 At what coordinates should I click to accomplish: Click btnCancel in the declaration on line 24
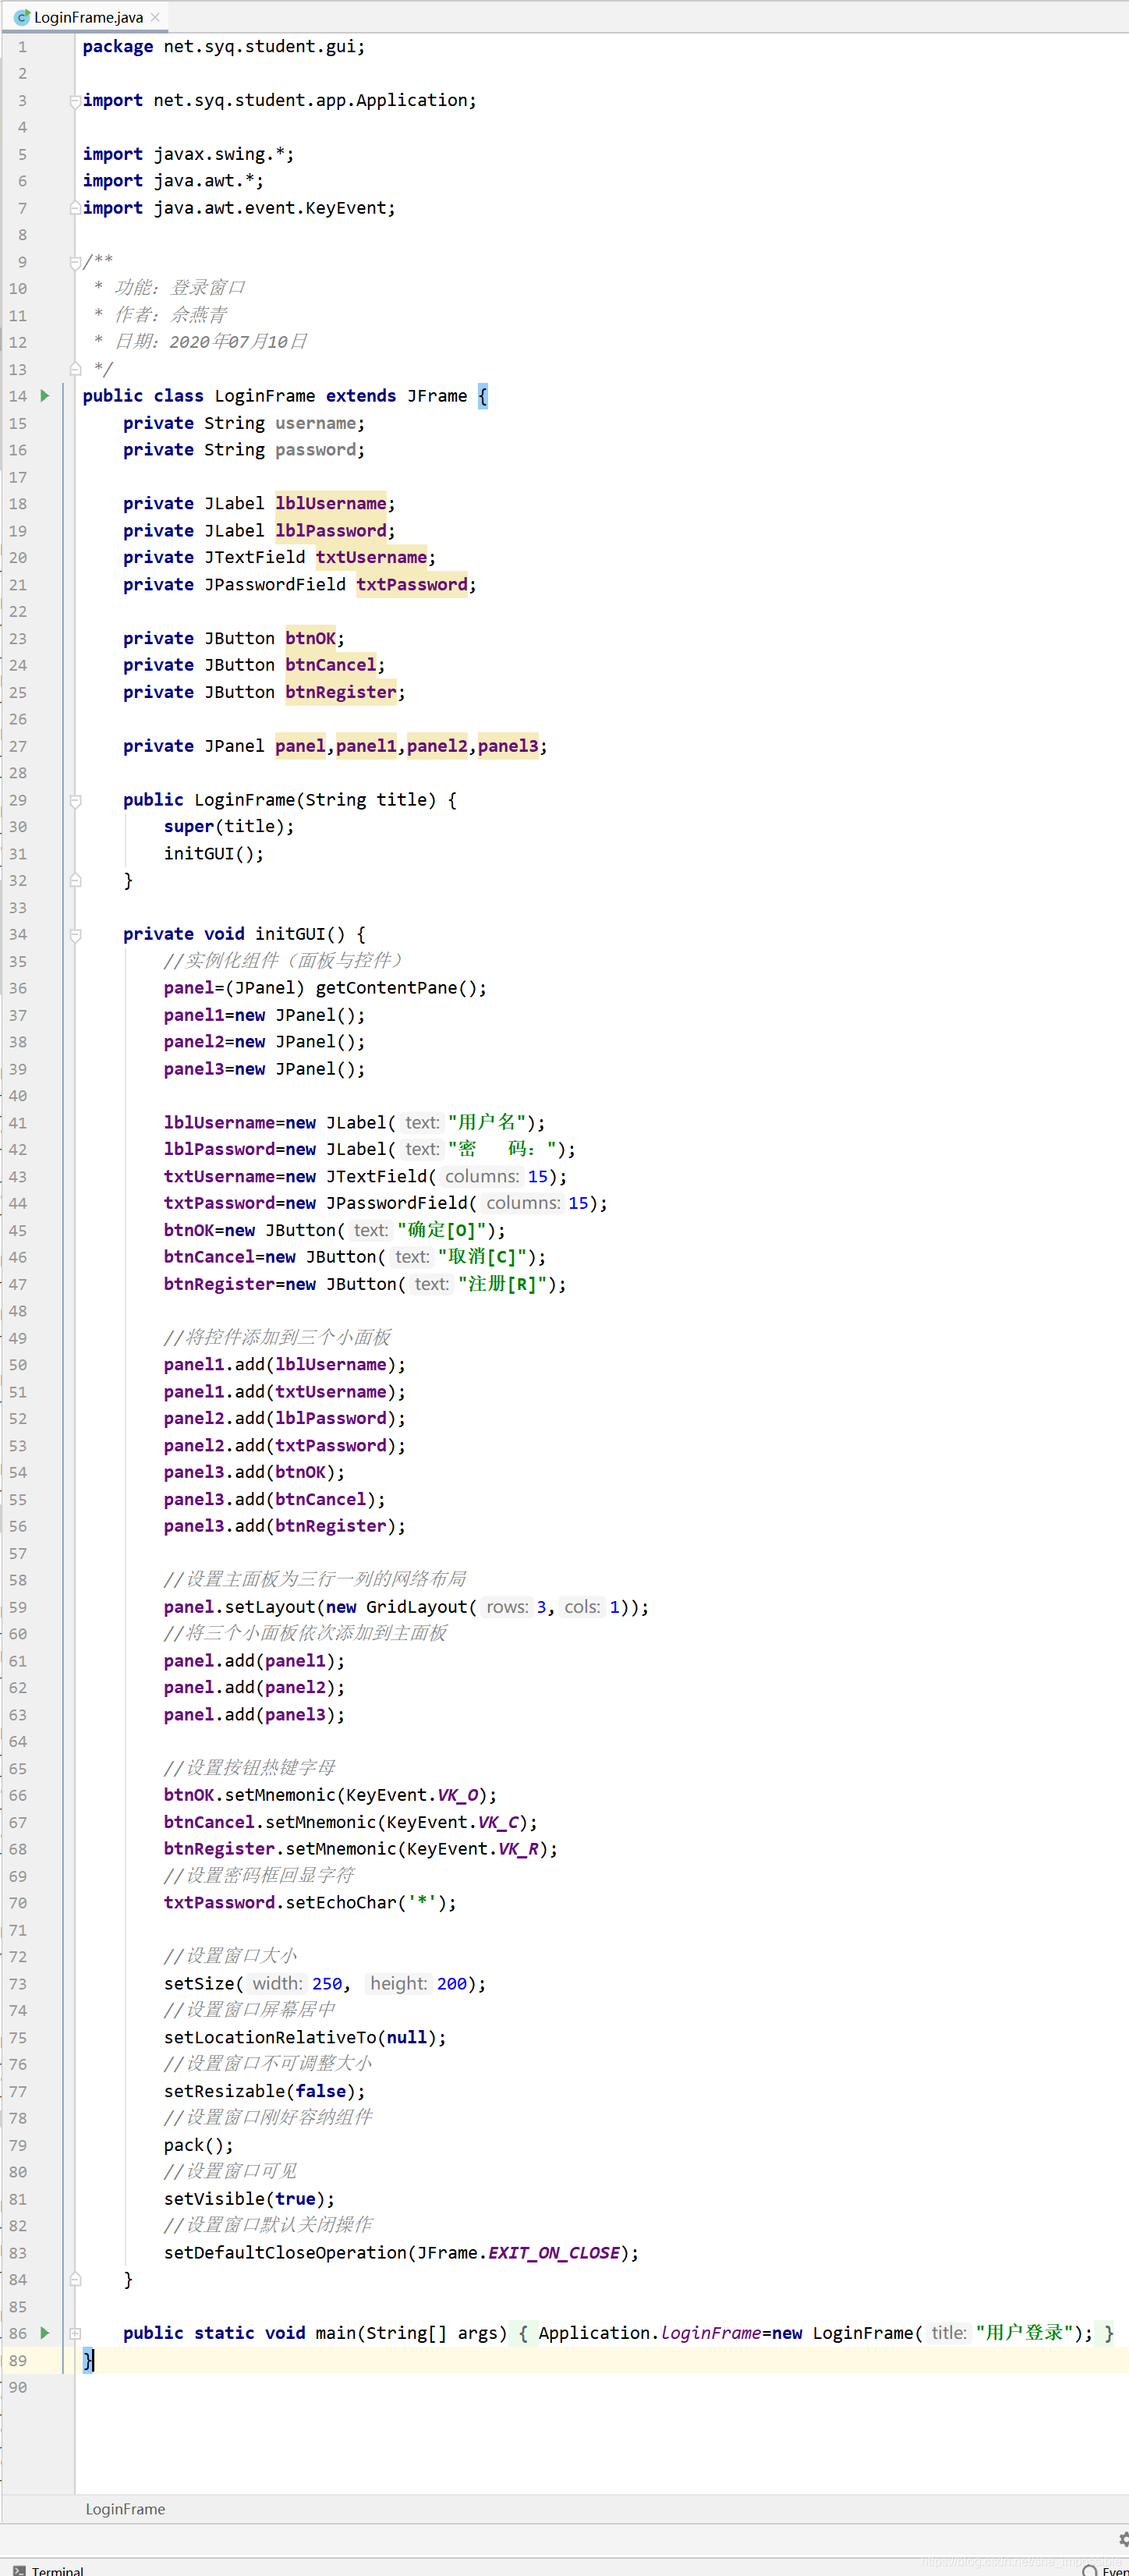[x=331, y=665]
